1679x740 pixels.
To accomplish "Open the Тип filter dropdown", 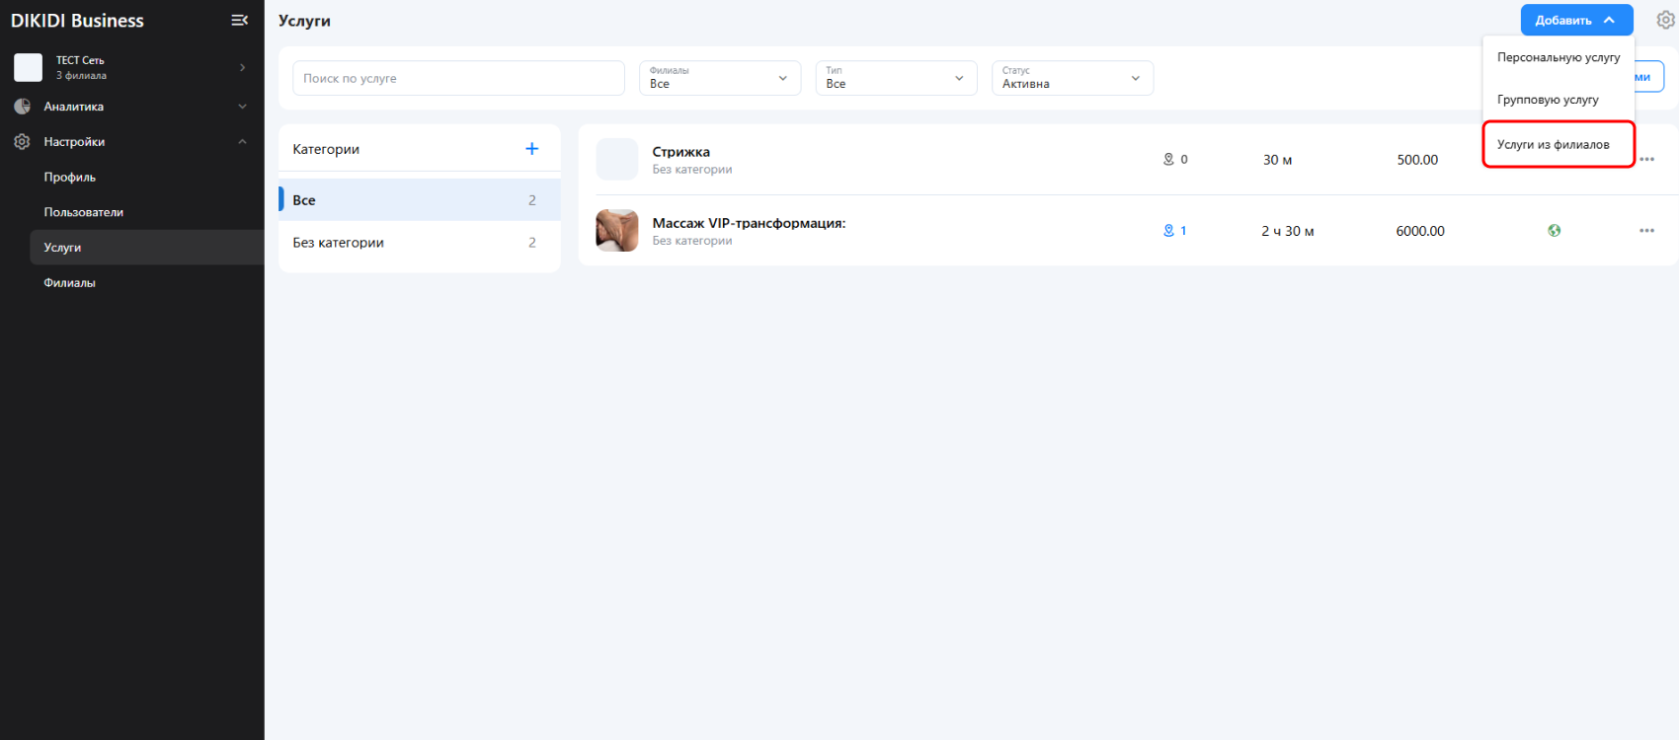I will click(x=895, y=78).
